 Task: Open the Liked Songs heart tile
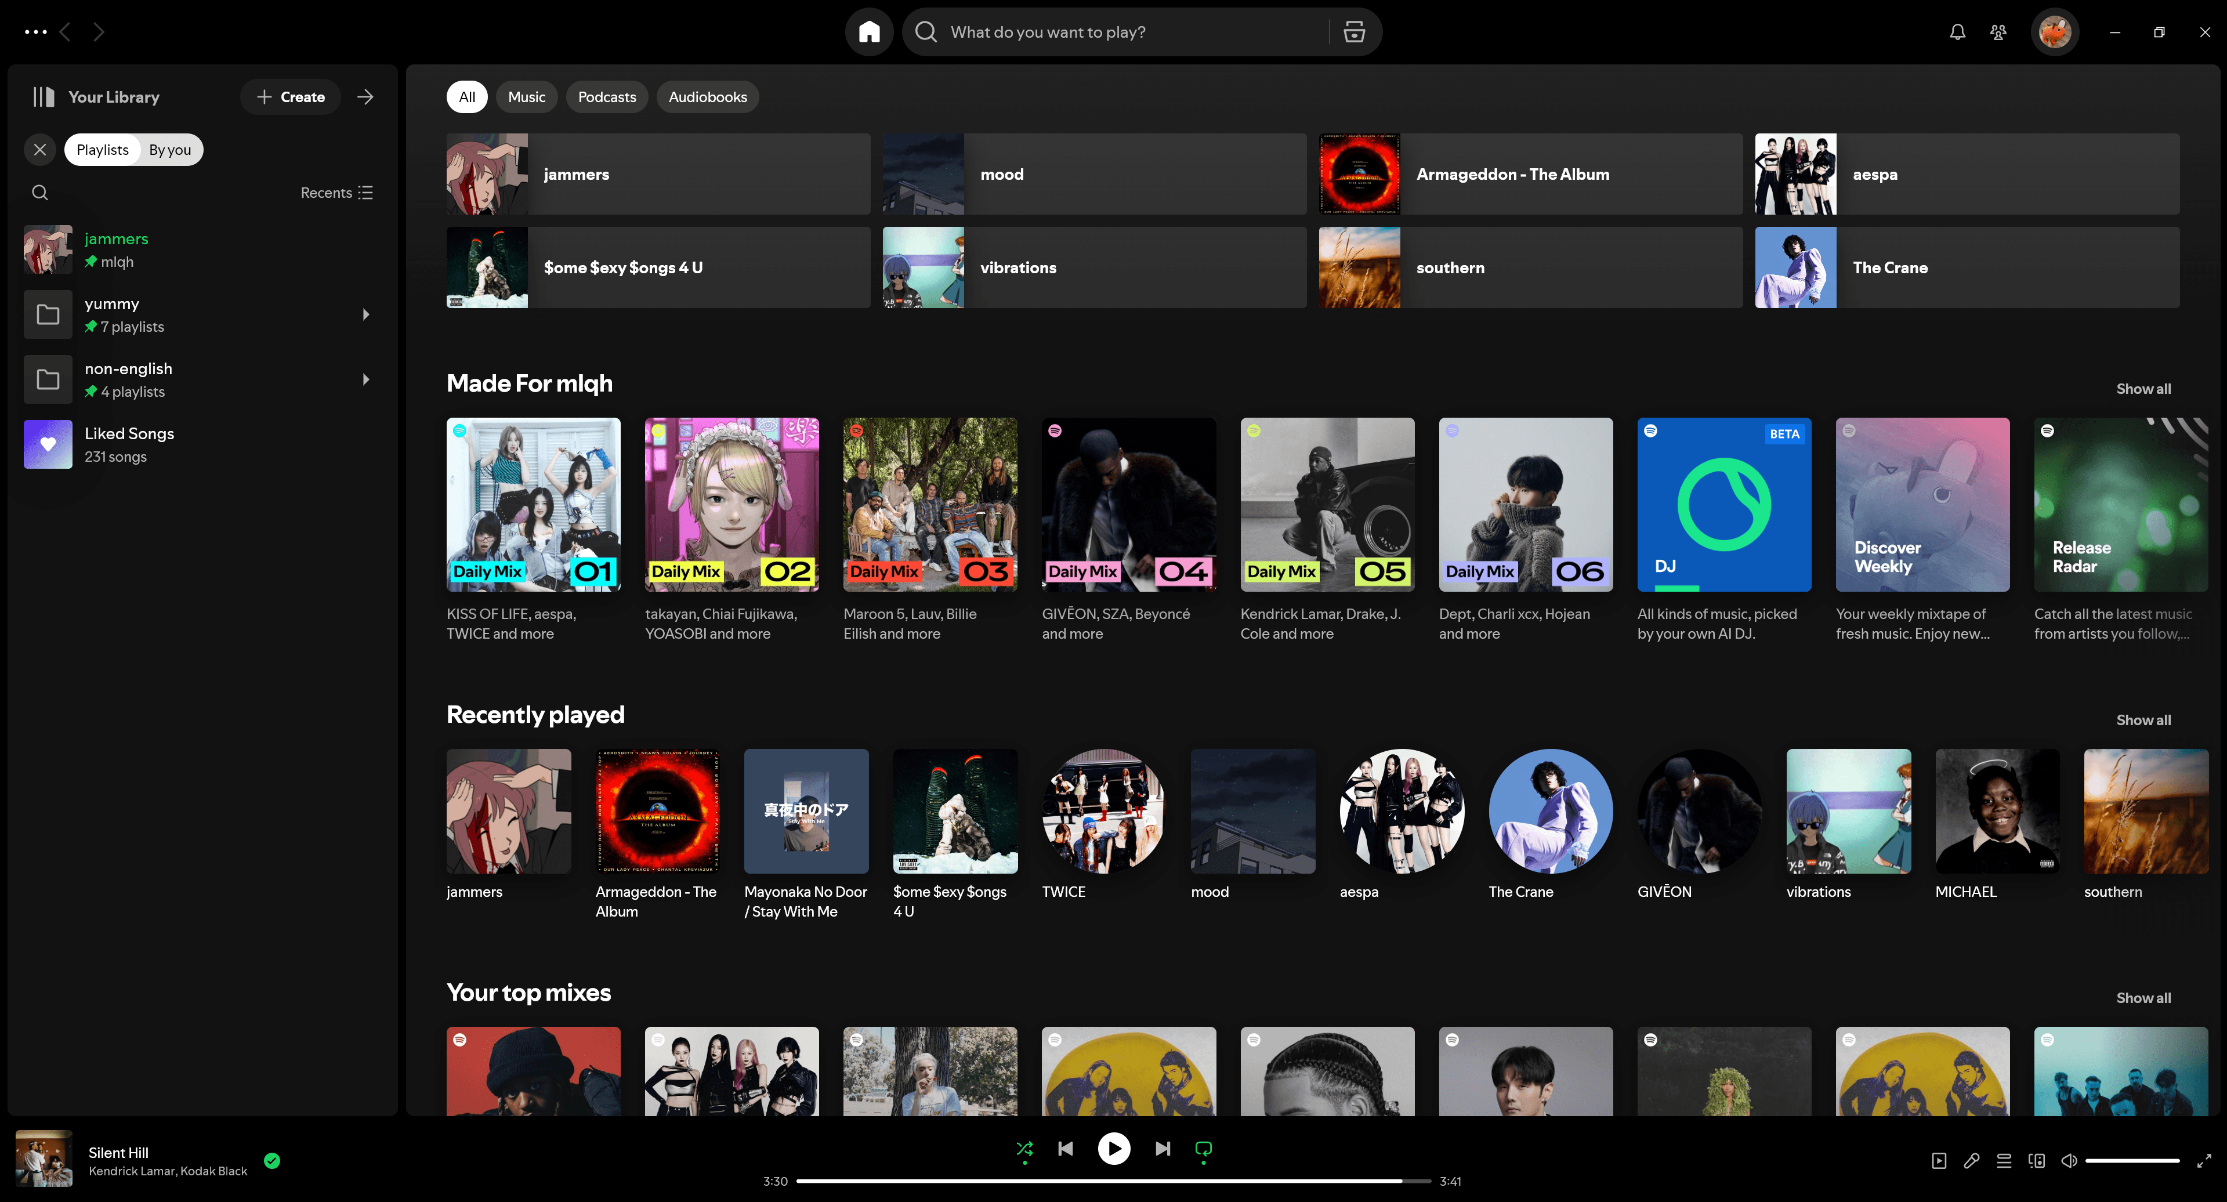pyautogui.click(x=48, y=444)
